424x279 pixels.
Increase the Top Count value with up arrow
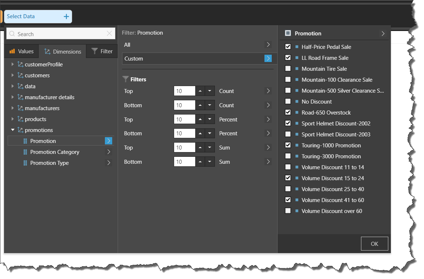click(x=200, y=91)
